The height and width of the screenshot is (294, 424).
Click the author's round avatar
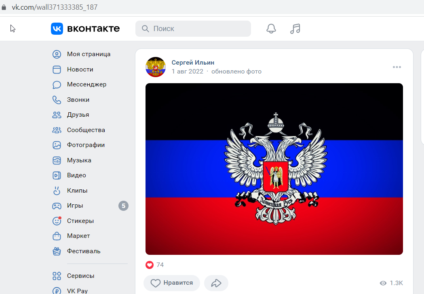[156, 67]
